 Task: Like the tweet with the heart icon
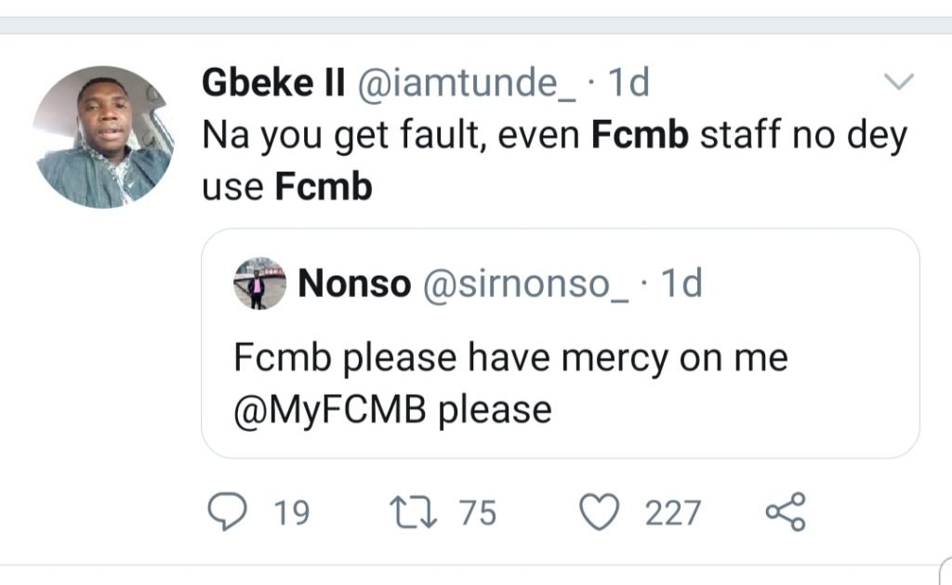(601, 512)
